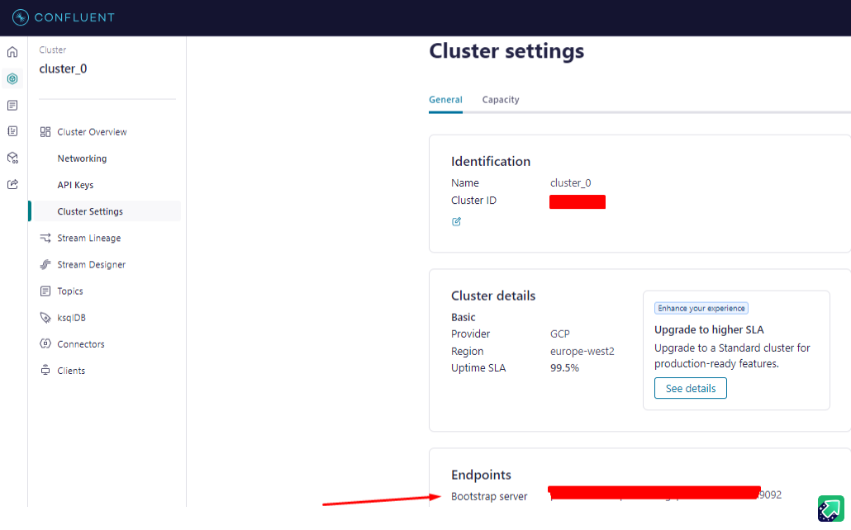Screen dimensions: 851x530
Task: Click the Basic cluster type label
Action: click(463, 317)
